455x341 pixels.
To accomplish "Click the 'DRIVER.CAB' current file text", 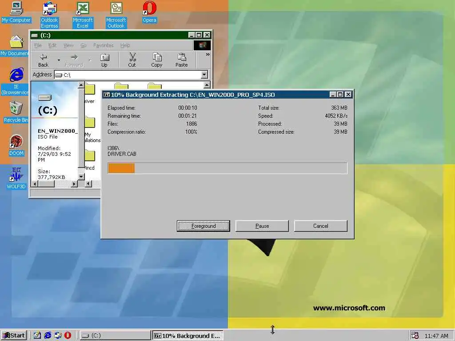I will [122, 154].
